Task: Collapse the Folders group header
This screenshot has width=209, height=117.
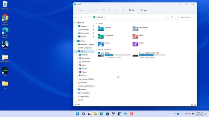Action: (x=97, y=23)
